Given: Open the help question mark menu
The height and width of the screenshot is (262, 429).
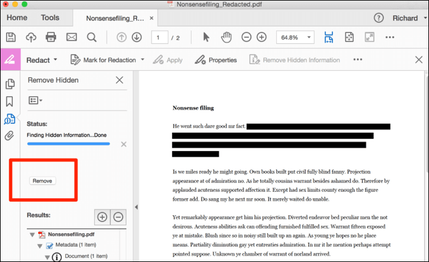Looking at the screenshot, I should [378, 18].
